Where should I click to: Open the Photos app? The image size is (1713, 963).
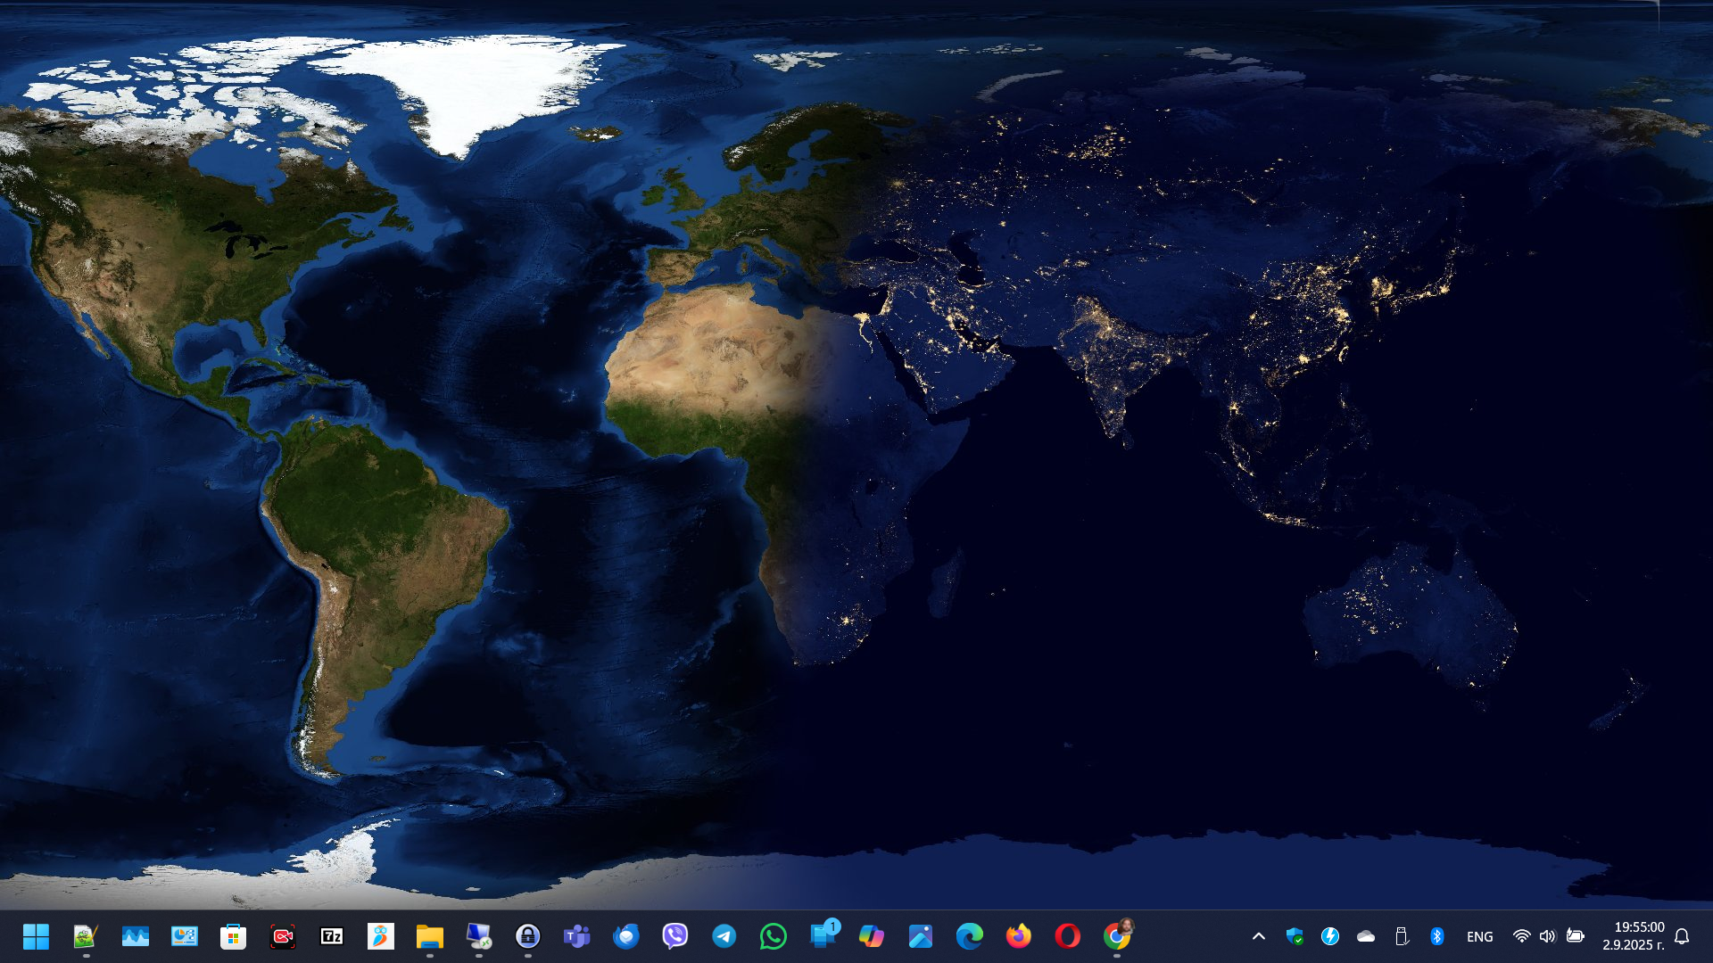coord(920,936)
